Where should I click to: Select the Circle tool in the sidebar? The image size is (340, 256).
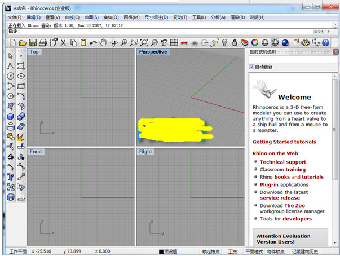(10, 76)
